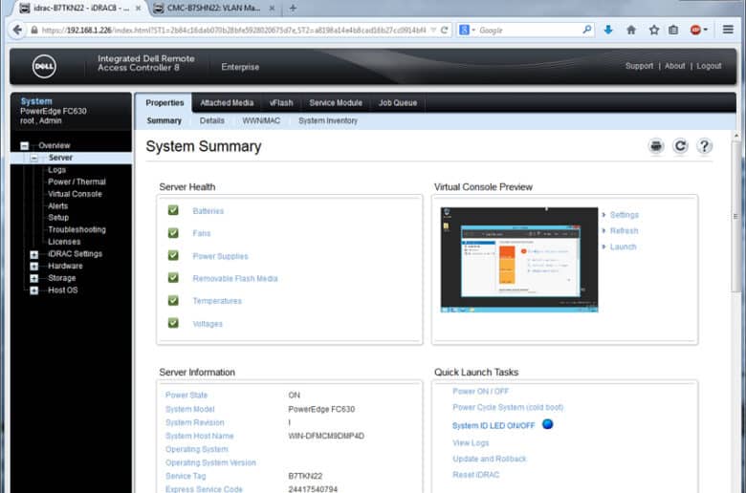Select the WWN/MAC subtab
The height and width of the screenshot is (493, 746).
pyautogui.click(x=261, y=120)
